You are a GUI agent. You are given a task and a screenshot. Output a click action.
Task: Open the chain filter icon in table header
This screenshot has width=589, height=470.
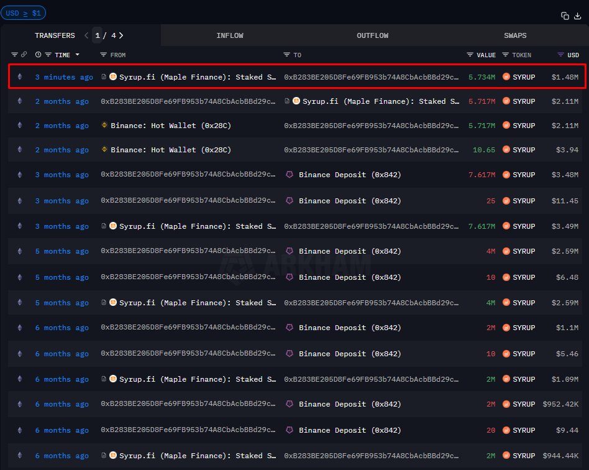15,55
